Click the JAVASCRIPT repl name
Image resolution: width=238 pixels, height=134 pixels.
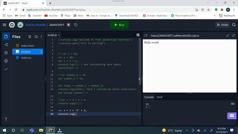point(57,25)
